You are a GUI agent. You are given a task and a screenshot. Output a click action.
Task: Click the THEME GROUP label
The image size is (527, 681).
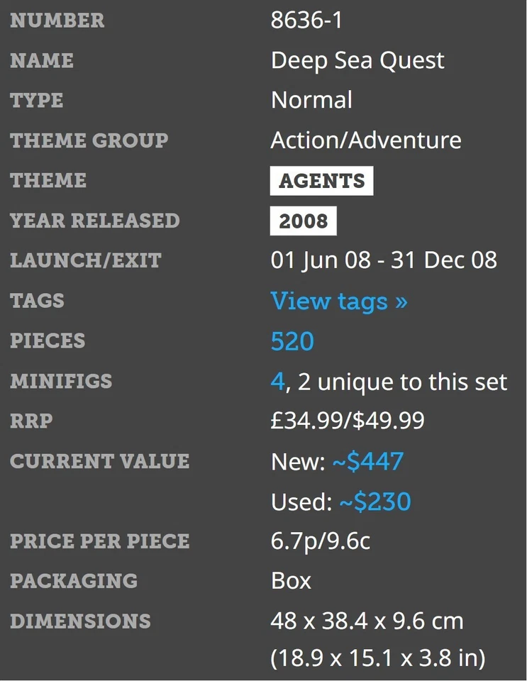click(x=89, y=140)
